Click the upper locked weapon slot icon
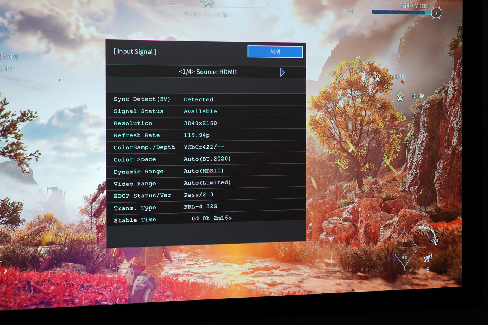This screenshot has width=488, height=325. [x=404, y=239]
